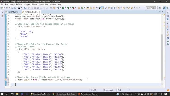Click the Forward navigation arrow icon
Viewport: 170px width, 96px height.
137,8
